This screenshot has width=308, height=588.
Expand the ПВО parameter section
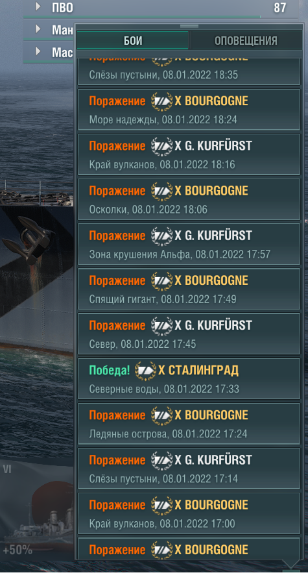[x=38, y=6]
